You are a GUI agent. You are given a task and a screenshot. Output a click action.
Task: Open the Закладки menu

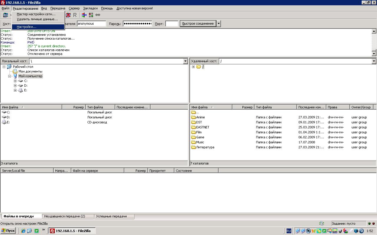90,8
